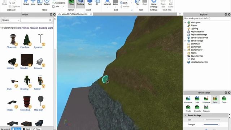Open the Material dropdown arrow
Screen dimensions: 231x130
tap(107, 7)
